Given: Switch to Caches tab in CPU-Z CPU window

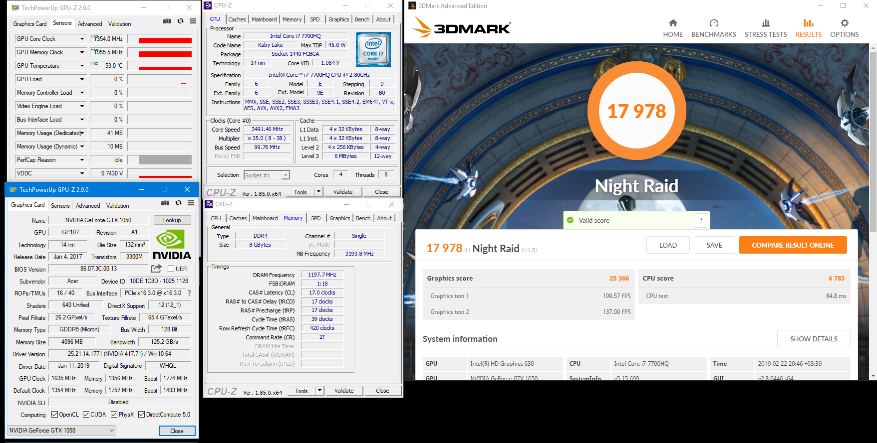Looking at the screenshot, I should (237, 19).
